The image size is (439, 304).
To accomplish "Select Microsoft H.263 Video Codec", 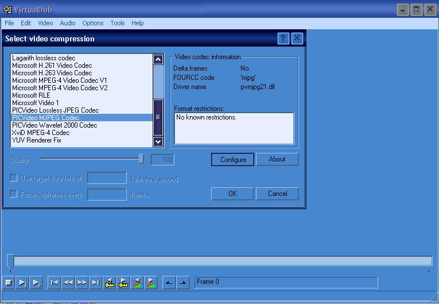I will (x=81, y=73).
